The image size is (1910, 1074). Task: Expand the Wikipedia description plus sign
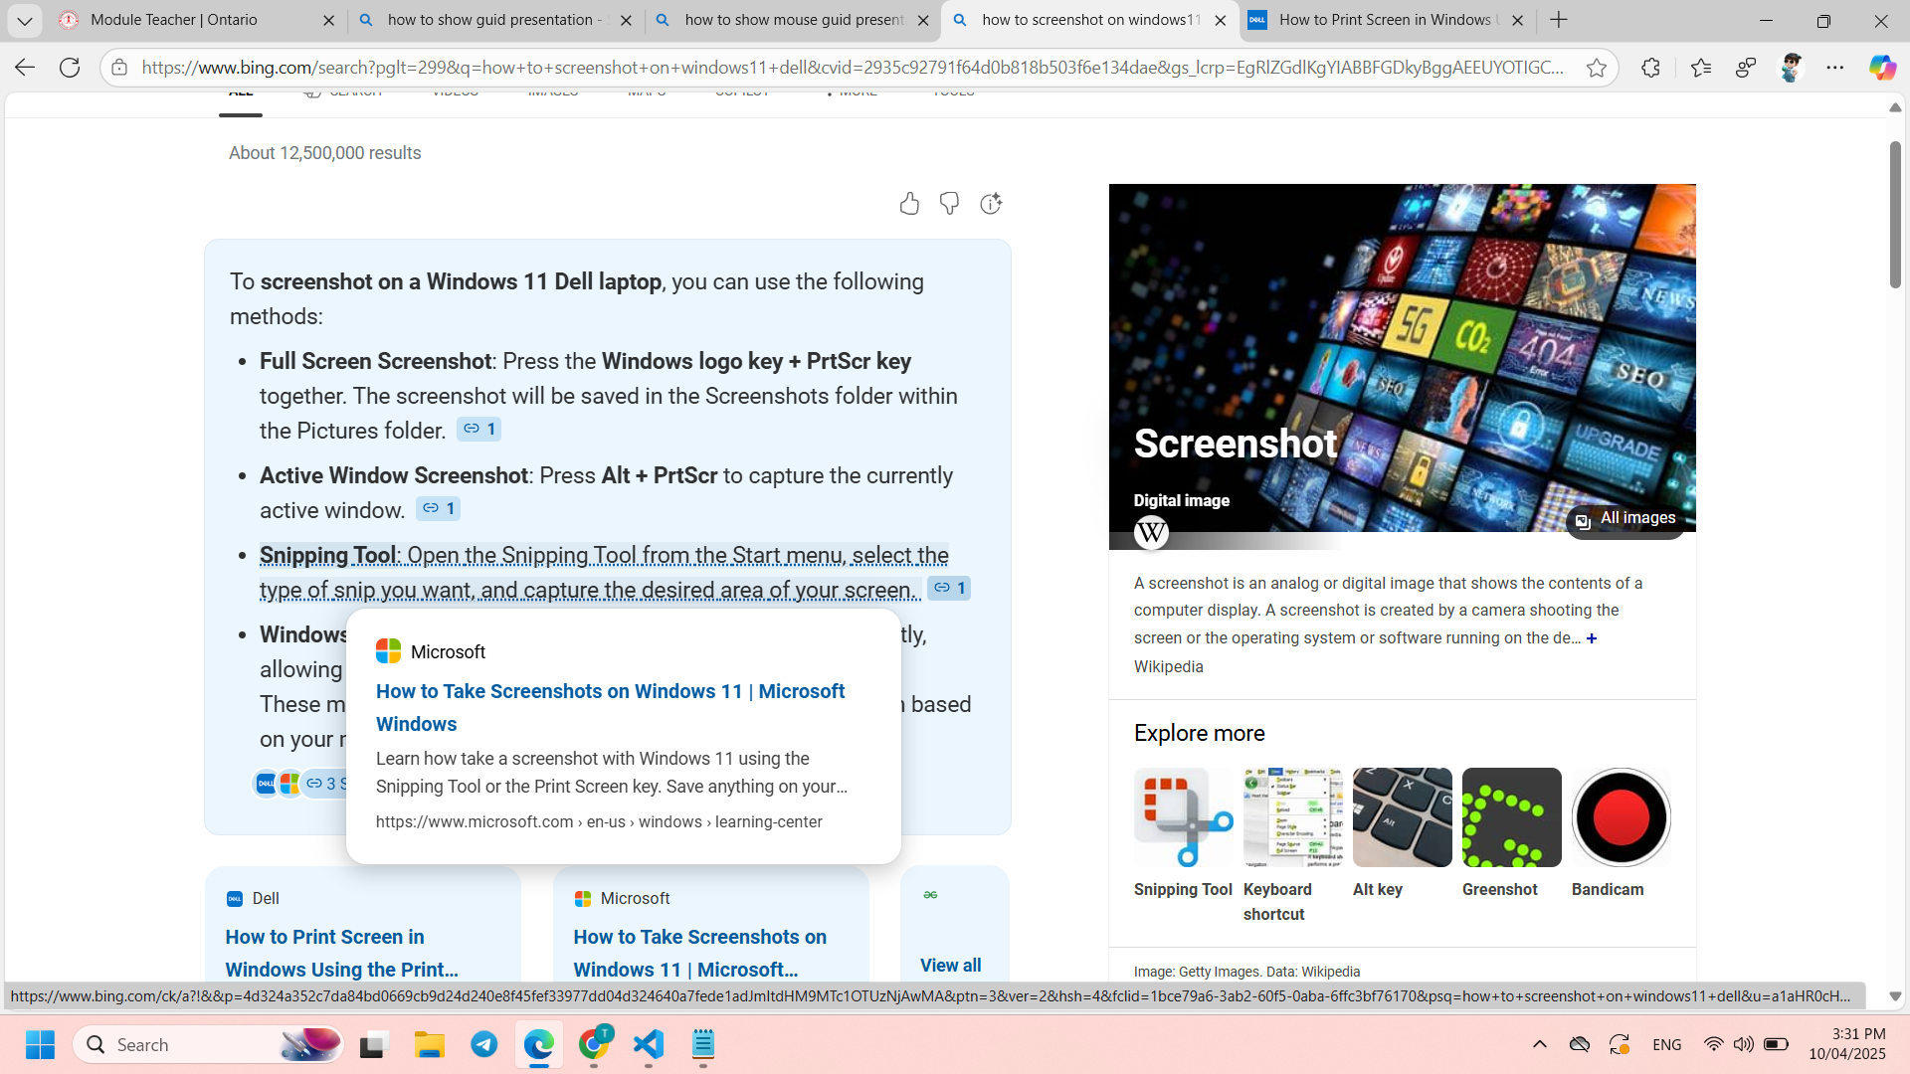1592,638
